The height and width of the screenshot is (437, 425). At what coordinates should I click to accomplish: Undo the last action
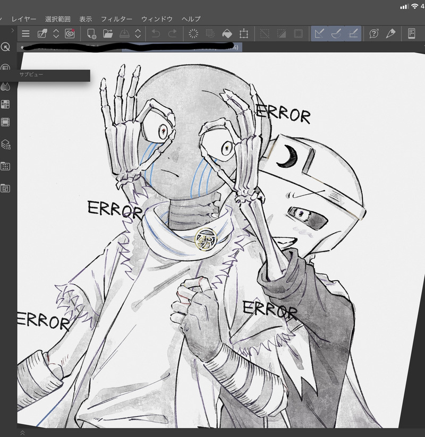pyautogui.click(x=156, y=34)
